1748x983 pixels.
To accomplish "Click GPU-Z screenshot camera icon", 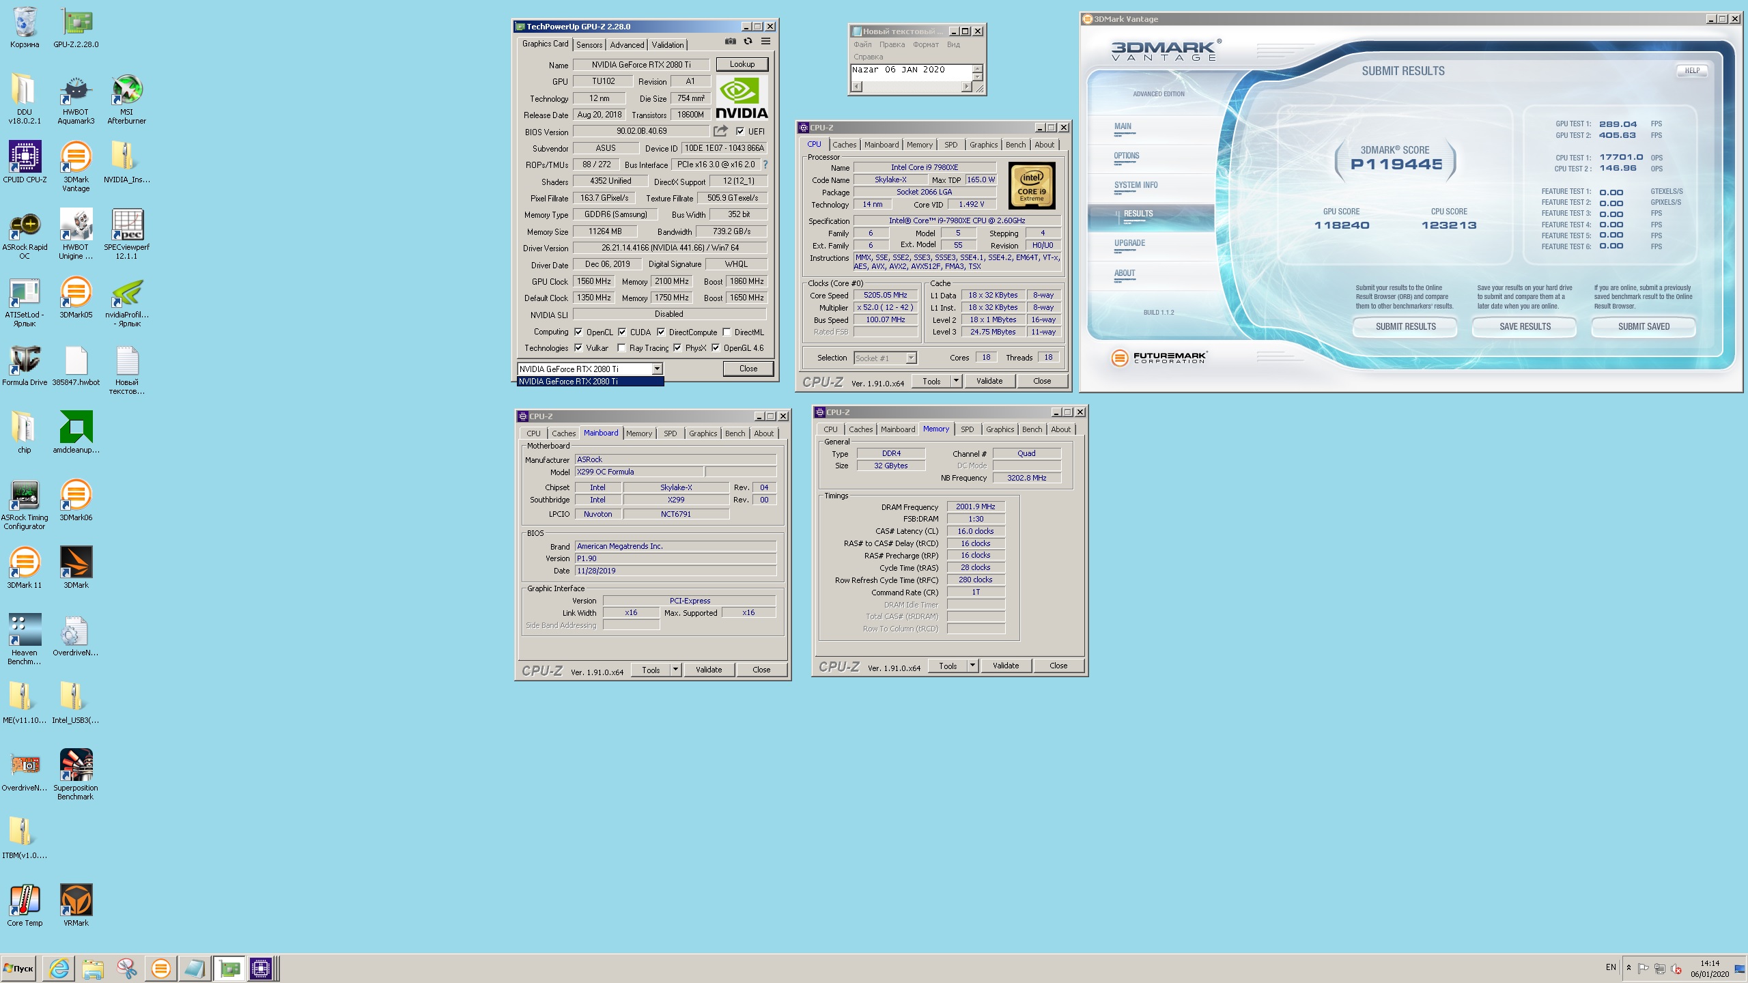I will point(730,42).
